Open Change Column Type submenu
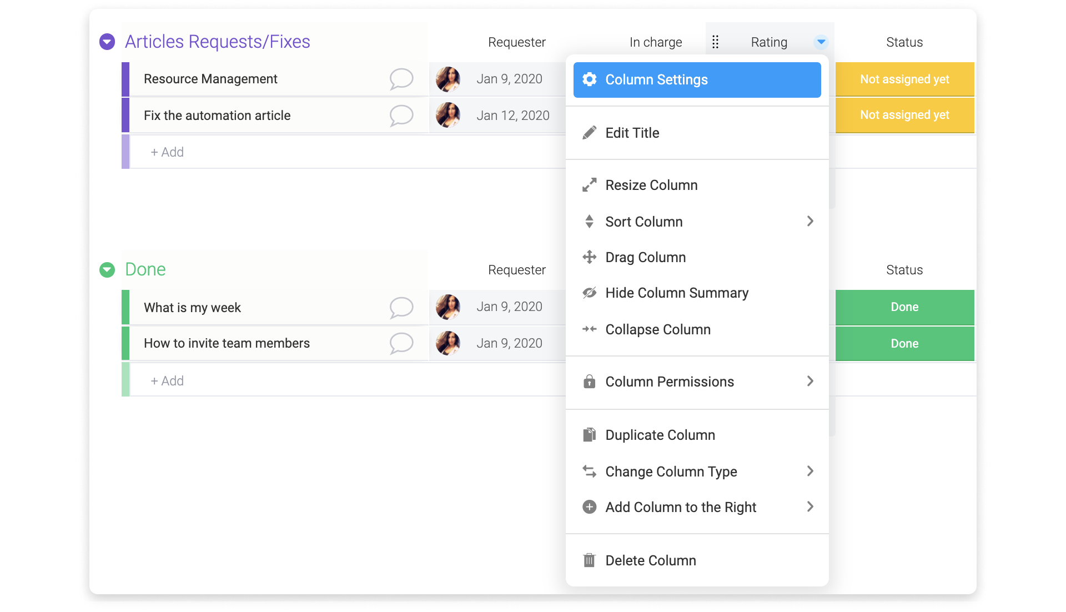The width and height of the screenshot is (1066, 612). tap(697, 471)
